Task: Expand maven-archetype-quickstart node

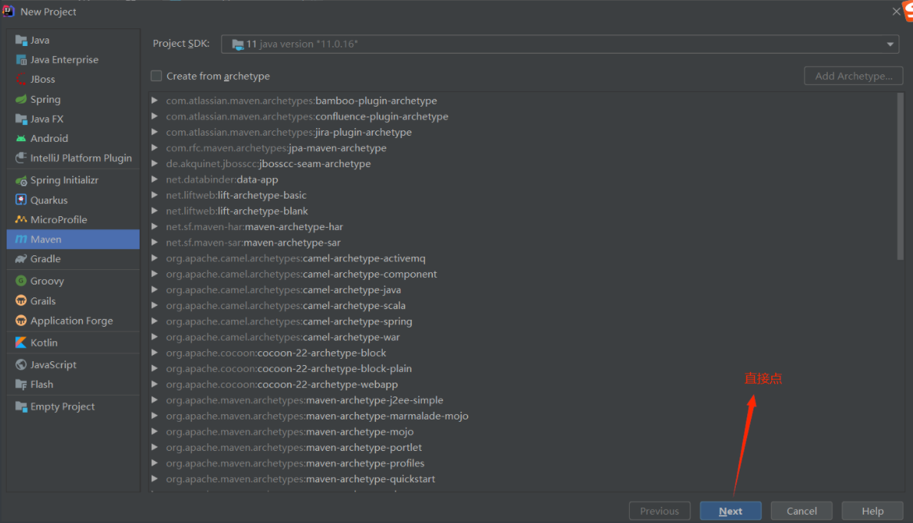Action: (x=154, y=479)
